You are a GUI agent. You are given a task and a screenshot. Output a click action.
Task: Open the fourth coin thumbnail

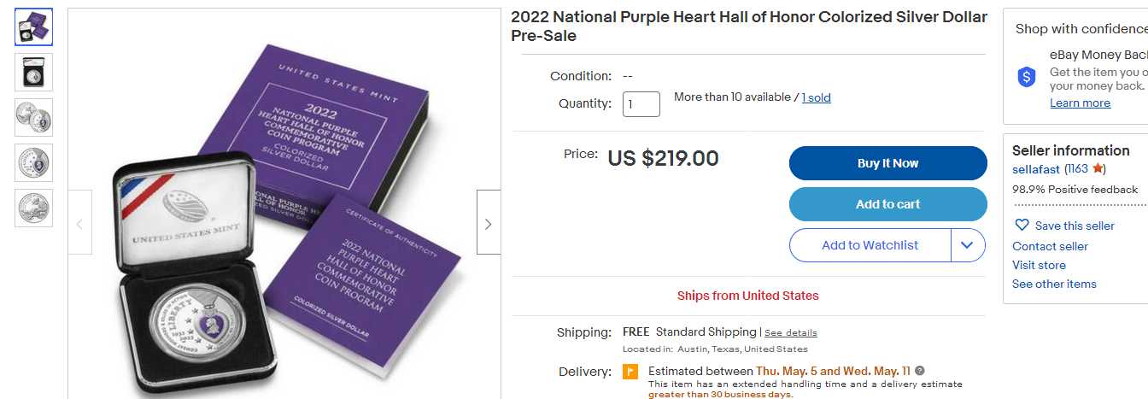(34, 162)
